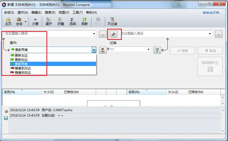Open the 操作(A) menu
Screen dimensions: 228x141
23,13
